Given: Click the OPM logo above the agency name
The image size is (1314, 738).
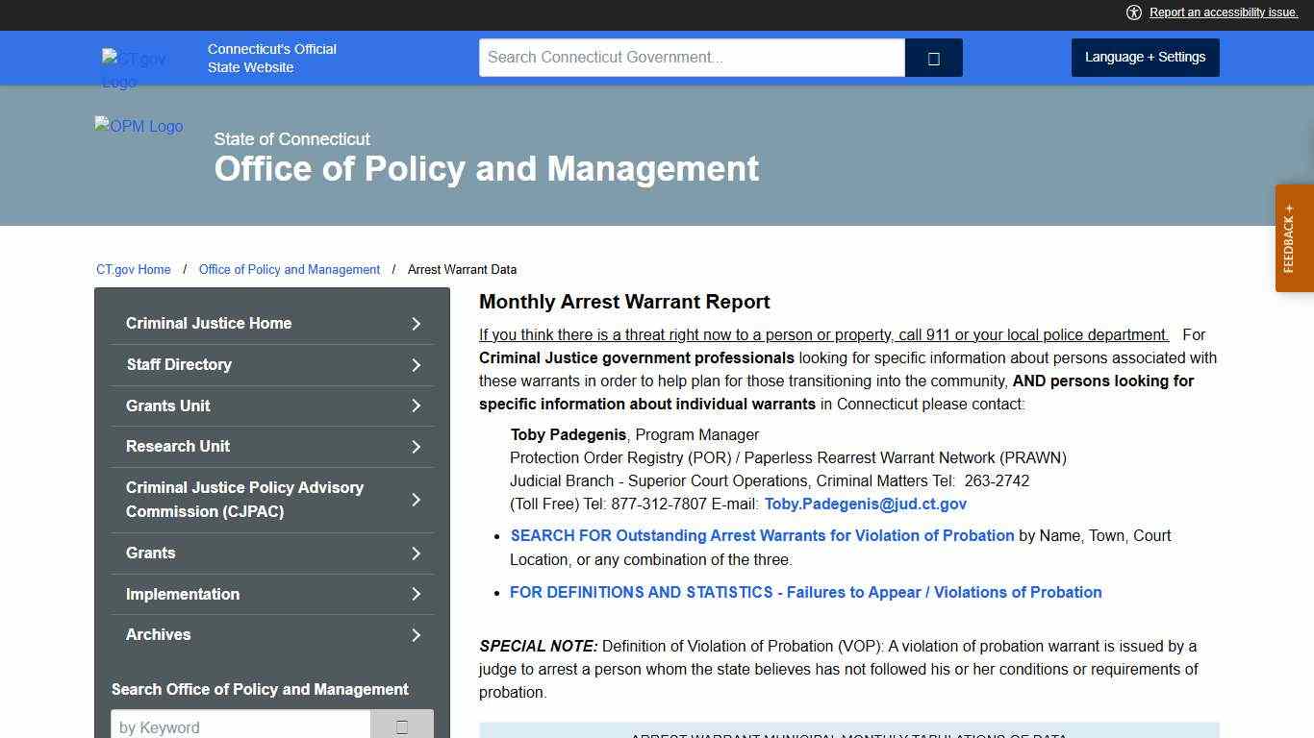Looking at the screenshot, I should click(x=138, y=126).
